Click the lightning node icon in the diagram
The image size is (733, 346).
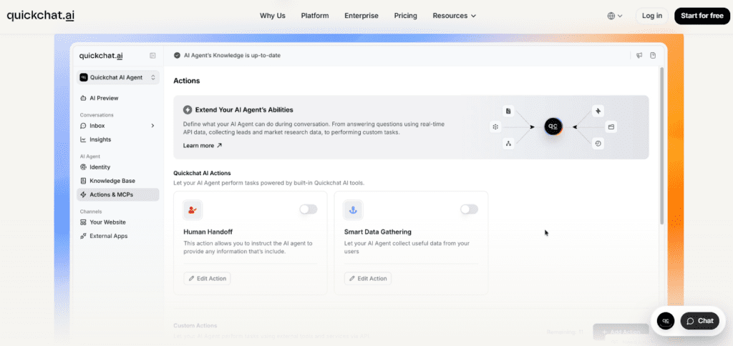click(x=598, y=111)
